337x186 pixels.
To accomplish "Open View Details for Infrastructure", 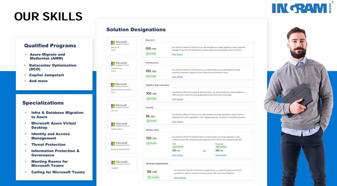I will [177, 77].
